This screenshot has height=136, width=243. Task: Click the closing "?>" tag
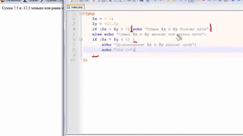point(85,60)
